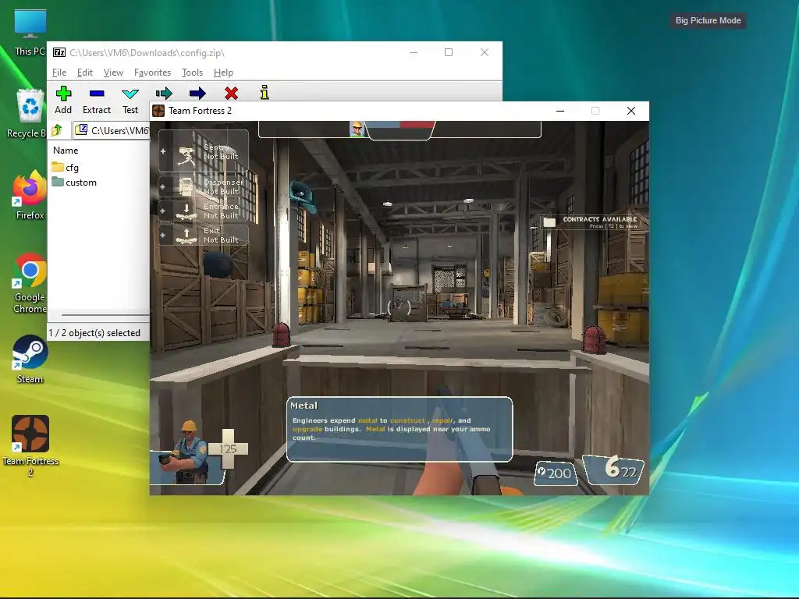Select the Google Chrome desktop shortcut

pyautogui.click(x=30, y=282)
